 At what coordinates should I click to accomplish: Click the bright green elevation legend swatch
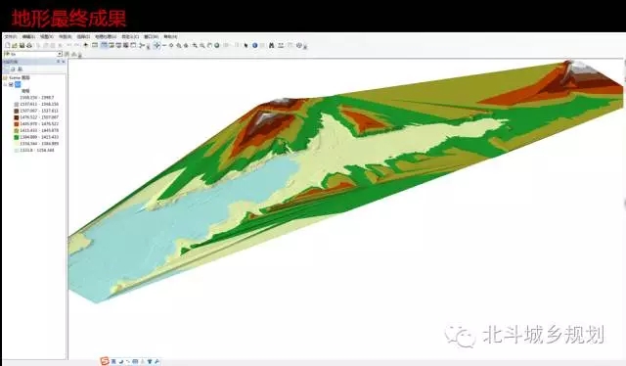coord(17,137)
